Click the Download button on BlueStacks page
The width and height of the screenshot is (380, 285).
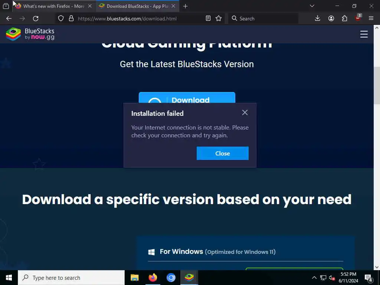pyautogui.click(x=187, y=98)
